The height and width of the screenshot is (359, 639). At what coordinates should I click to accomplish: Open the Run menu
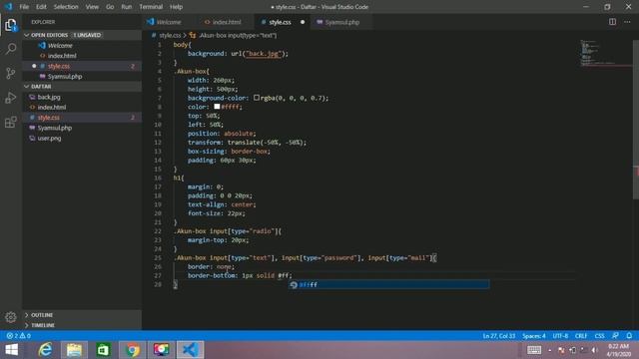pyautogui.click(x=127, y=7)
